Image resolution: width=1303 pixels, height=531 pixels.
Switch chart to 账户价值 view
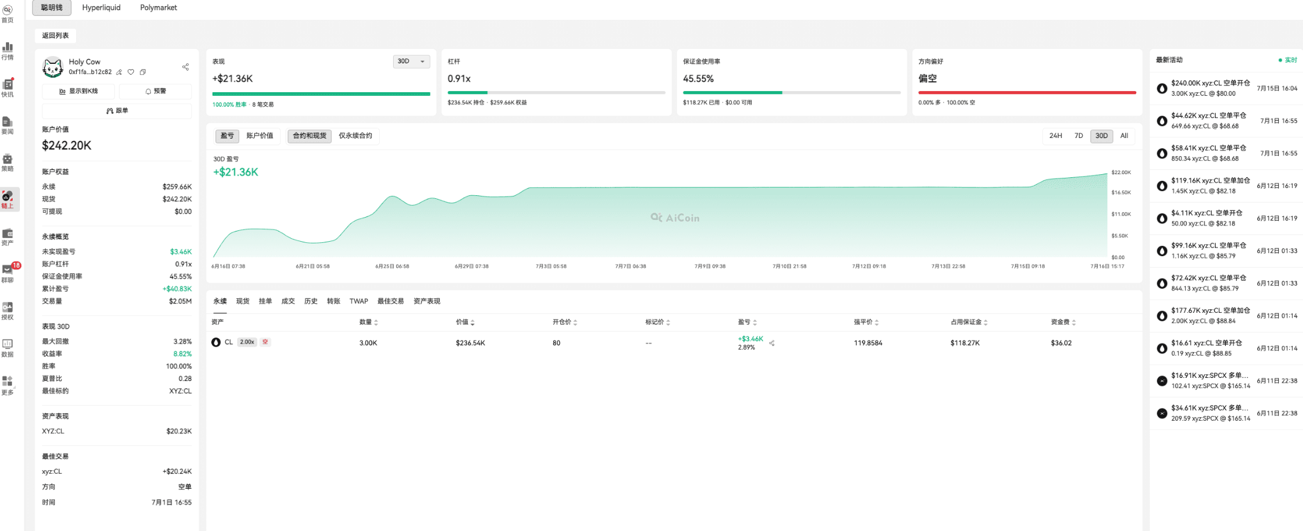[x=260, y=136]
